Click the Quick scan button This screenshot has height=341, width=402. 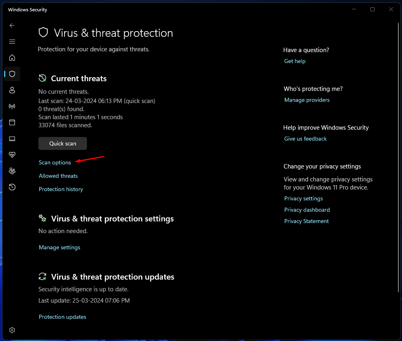tap(63, 143)
